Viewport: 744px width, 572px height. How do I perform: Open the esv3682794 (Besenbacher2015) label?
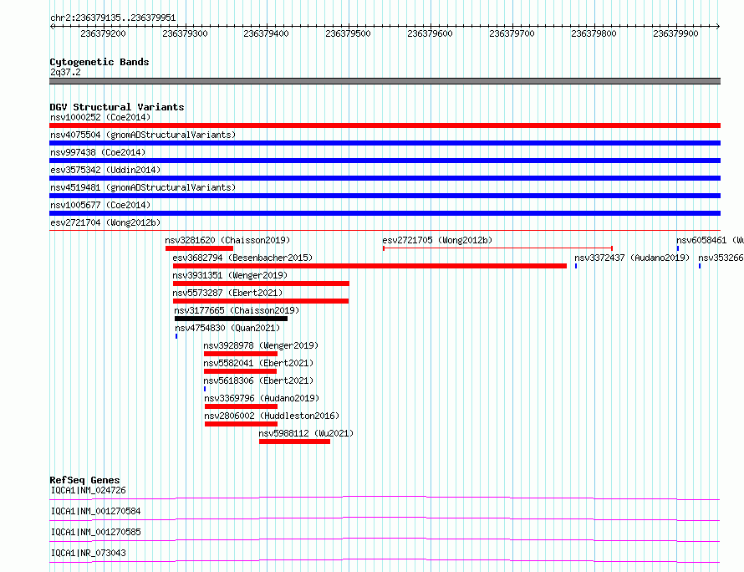(x=242, y=258)
